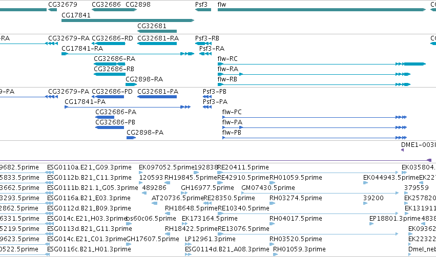The image size is (436, 257).
Task: Open transcript Psf3-RA
Action: [212, 48]
